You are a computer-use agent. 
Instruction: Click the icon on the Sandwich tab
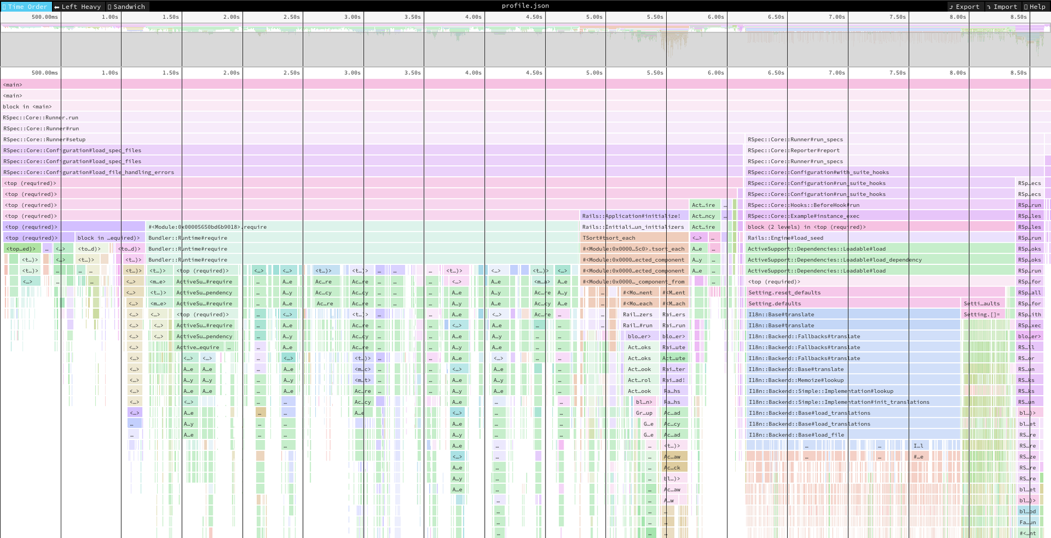coord(111,6)
